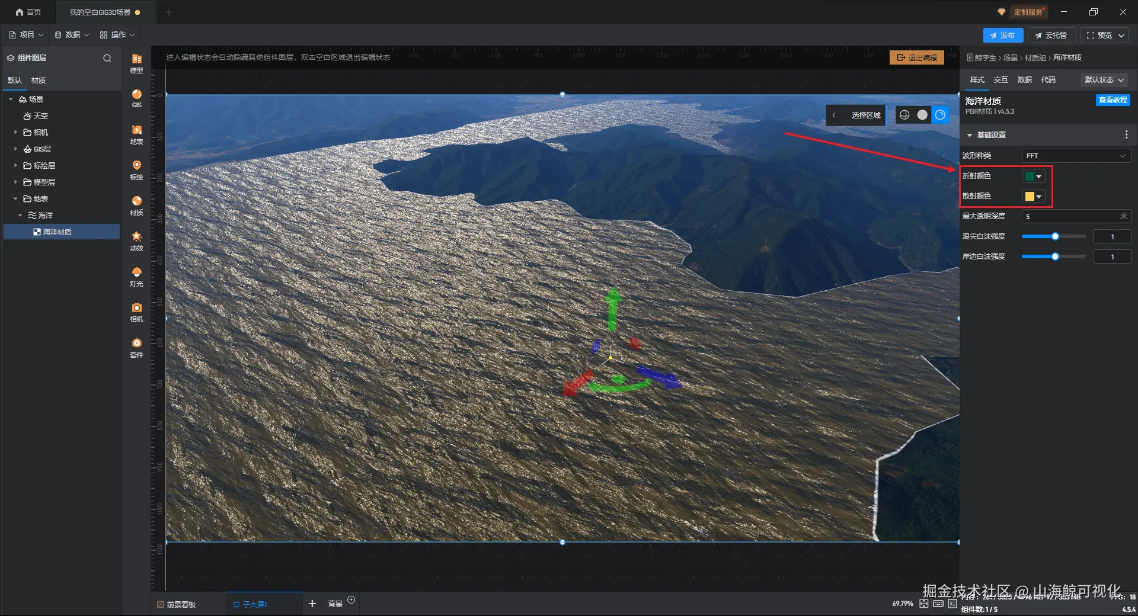Select the 天空 item in scene tree
Screen dimensions: 1138x616
(36, 115)
